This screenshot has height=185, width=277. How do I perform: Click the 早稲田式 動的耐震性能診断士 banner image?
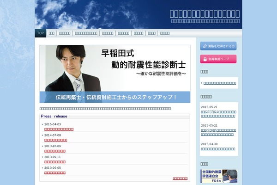point(115,74)
